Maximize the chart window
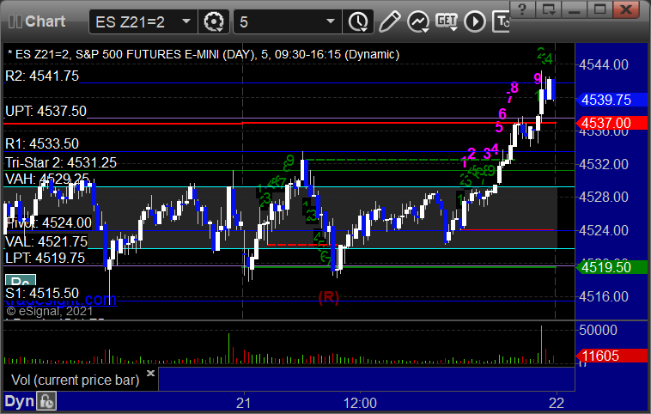The height and width of the screenshot is (414, 651). [x=600, y=9]
